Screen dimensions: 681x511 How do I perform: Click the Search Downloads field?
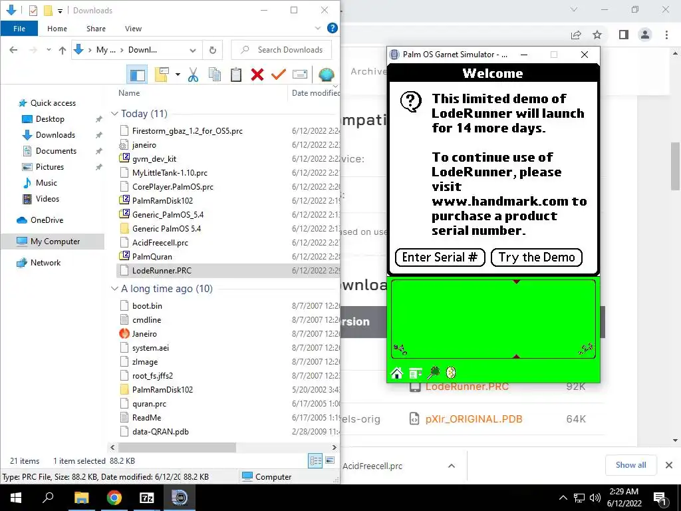[281, 50]
